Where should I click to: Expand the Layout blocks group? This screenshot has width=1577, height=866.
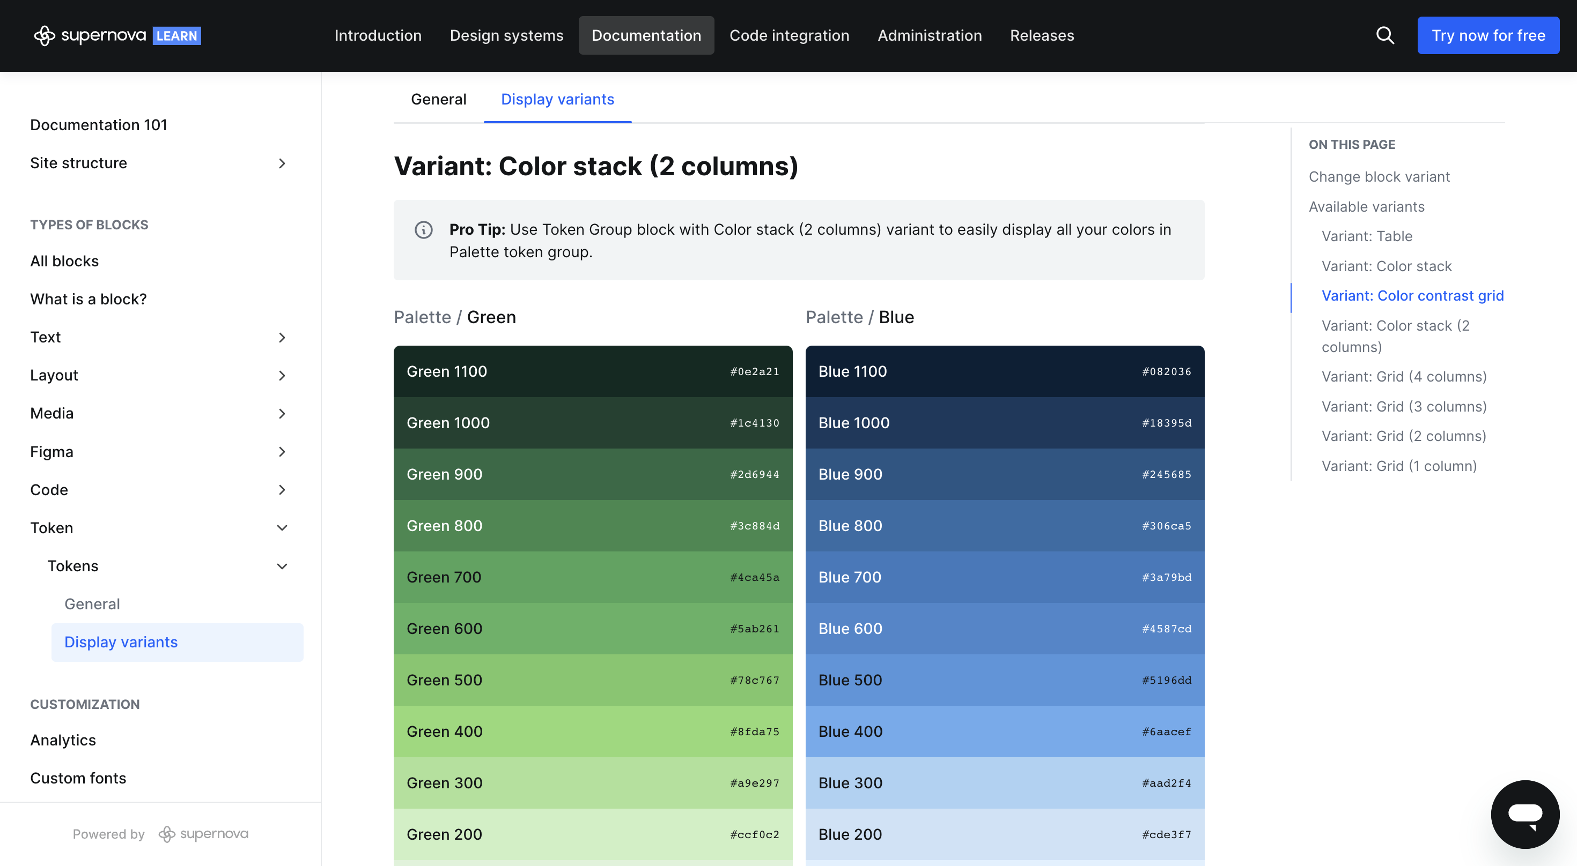pyautogui.click(x=282, y=376)
